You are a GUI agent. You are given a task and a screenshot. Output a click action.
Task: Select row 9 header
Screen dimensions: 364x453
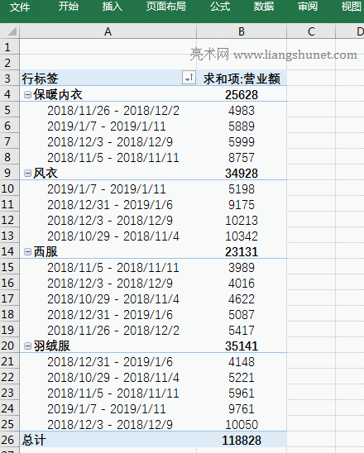pyautogui.click(x=10, y=173)
